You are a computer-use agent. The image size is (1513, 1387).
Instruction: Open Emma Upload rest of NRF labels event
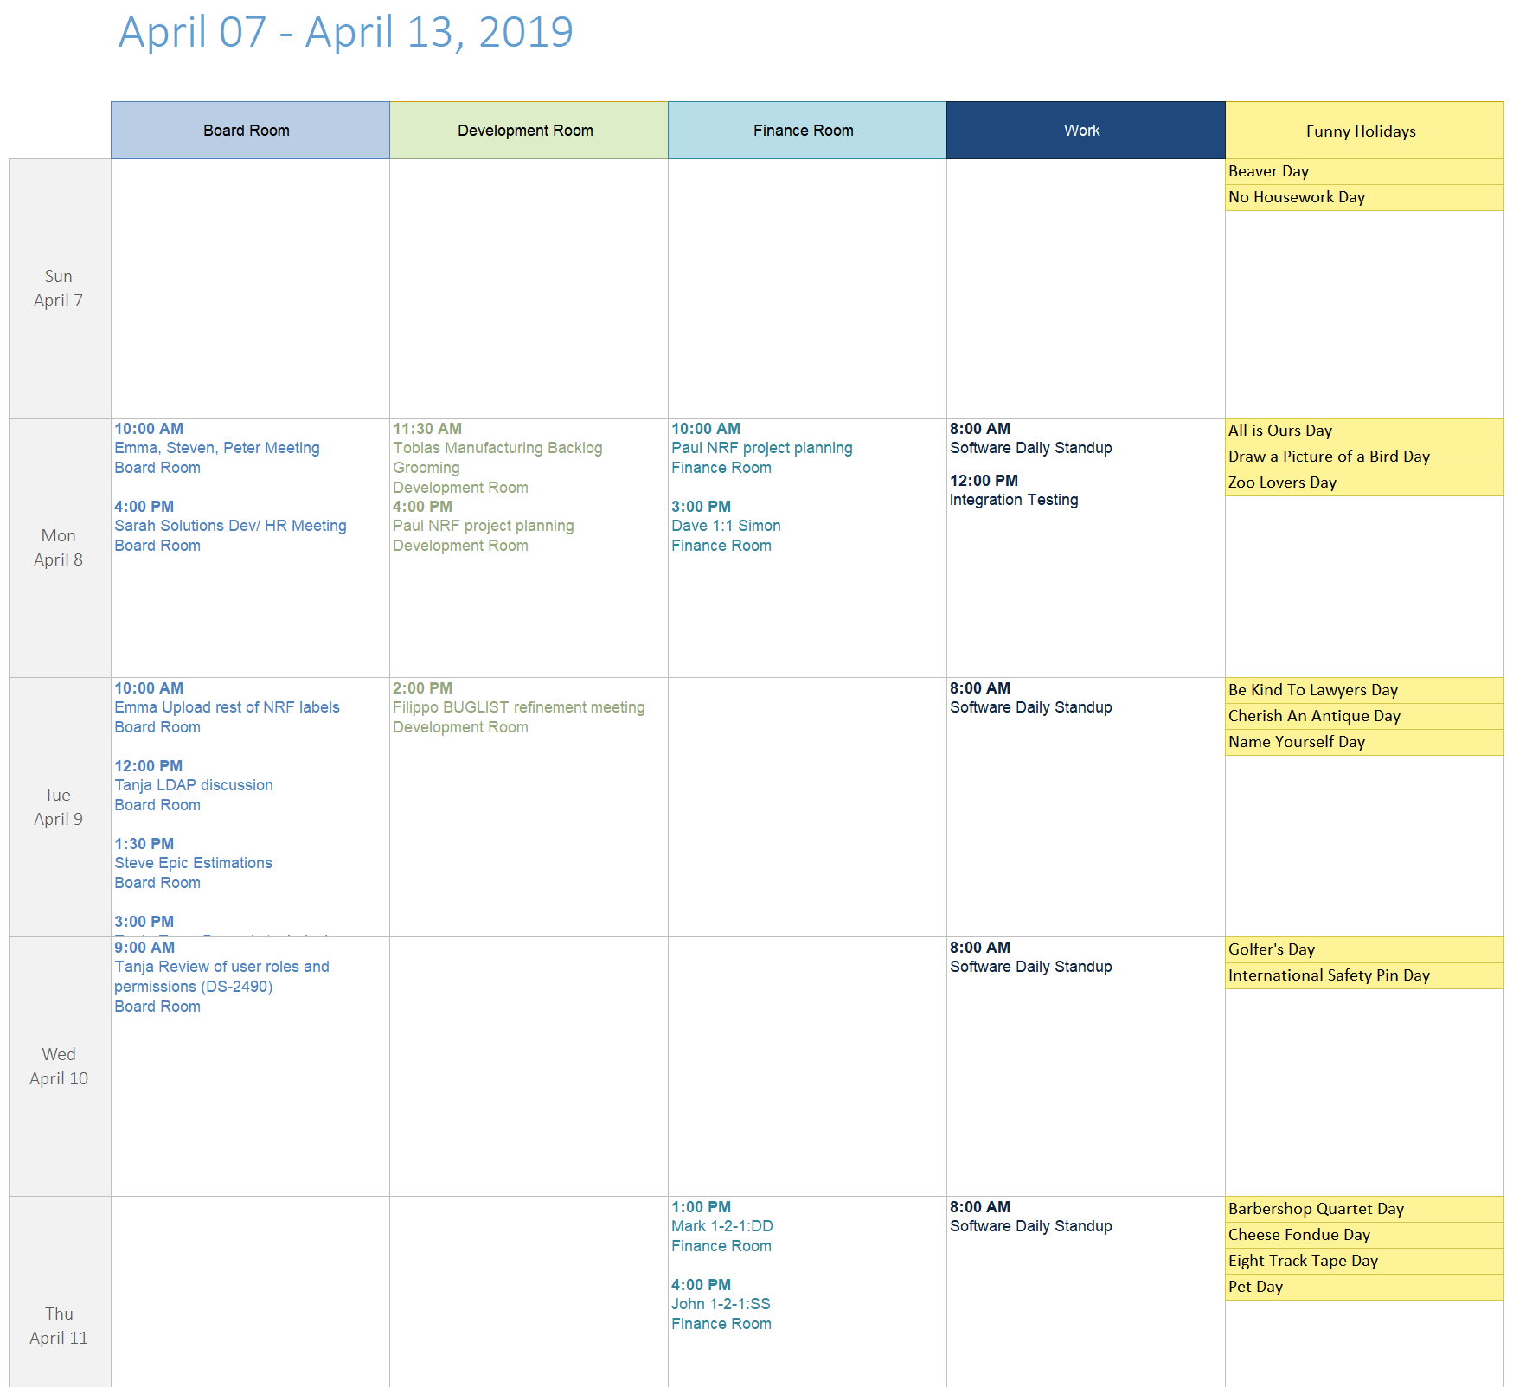pyautogui.click(x=227, y=707)
